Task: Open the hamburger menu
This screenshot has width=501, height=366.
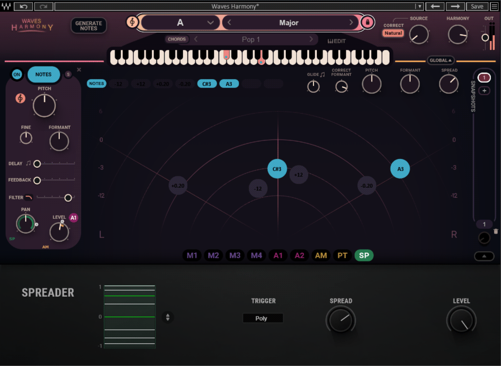Action: click(494, 6)
